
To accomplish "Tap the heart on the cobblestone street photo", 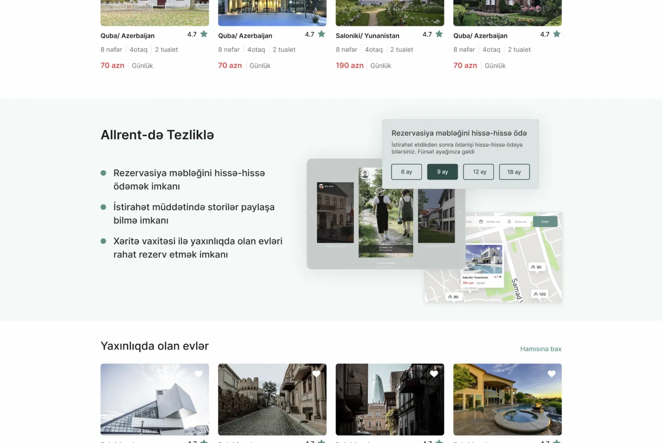I will pyautogui.click(x=316, y=374).
